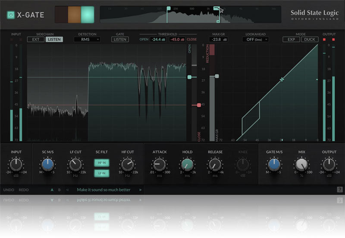The image size is (345, 238).
Task: Click the Solid State Logic logo
Action: 315,15
